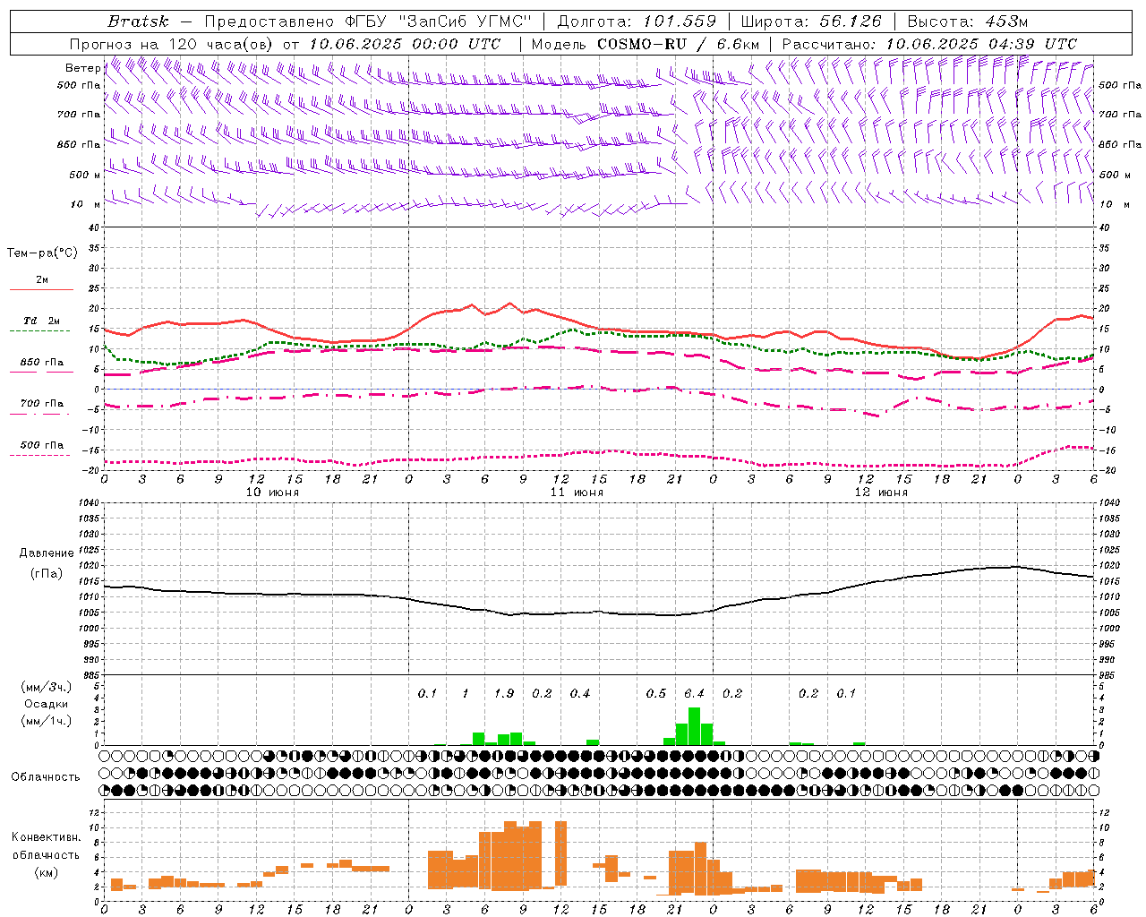Click the "Широта: 56.126" value

pos(811,21)
